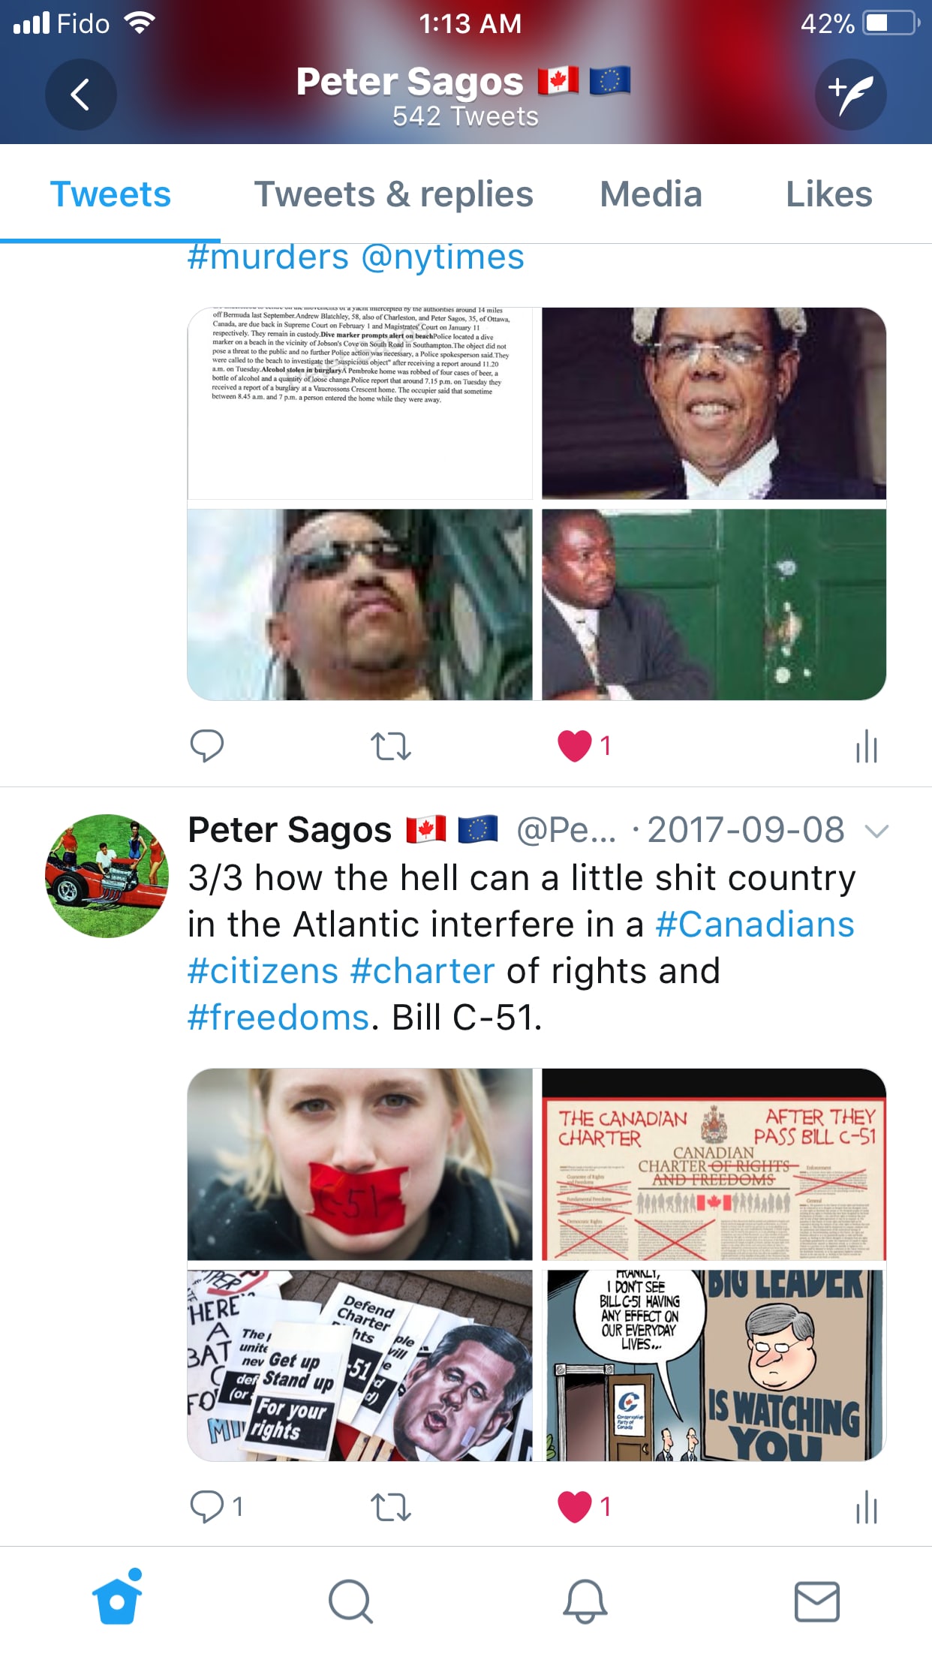Open the Search tab in bottom bar
The height and width of the screenshot is (1657, 932).
pyautogui.click(x=350, y=1601)
